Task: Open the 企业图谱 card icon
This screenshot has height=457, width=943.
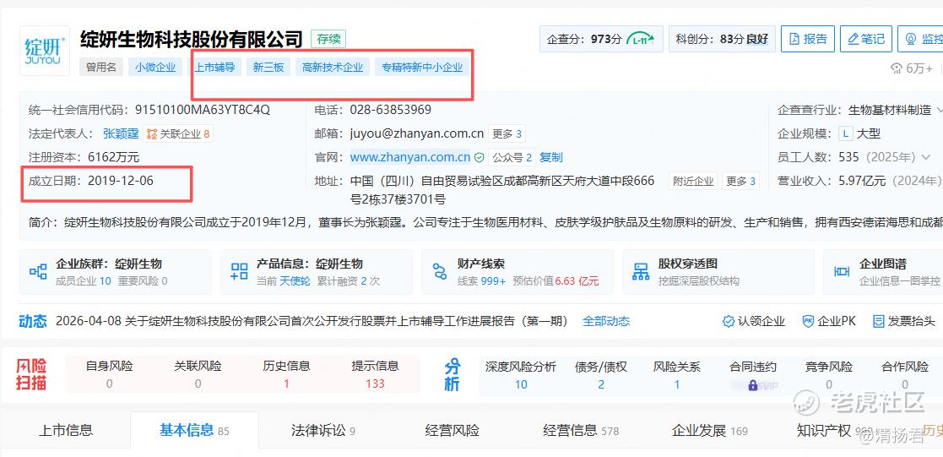Action: point(842,271)
